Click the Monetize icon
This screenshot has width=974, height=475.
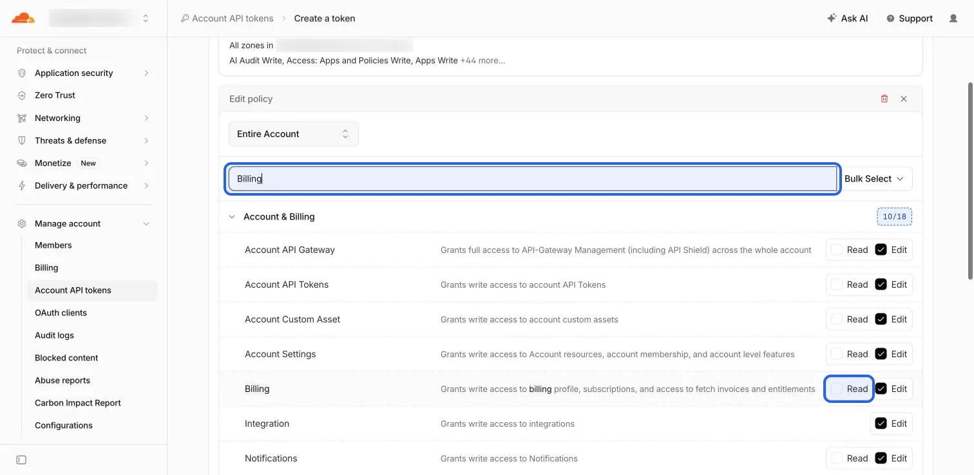tap(22, 163)
